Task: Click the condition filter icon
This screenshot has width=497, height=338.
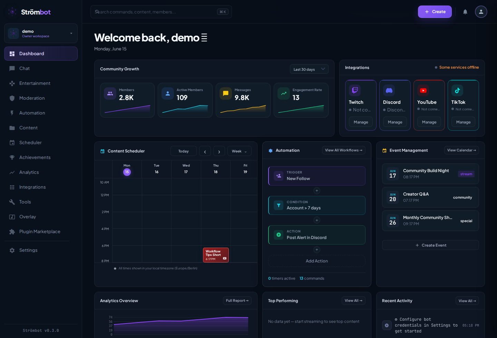Action: [x=279, y=205]
